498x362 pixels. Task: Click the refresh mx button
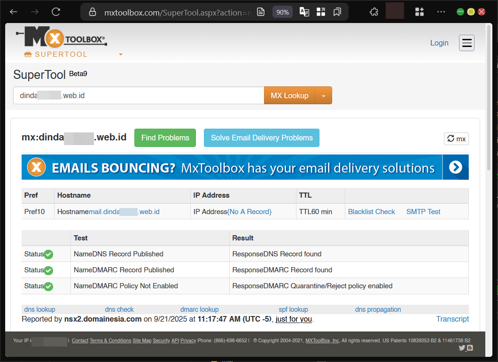456,139
